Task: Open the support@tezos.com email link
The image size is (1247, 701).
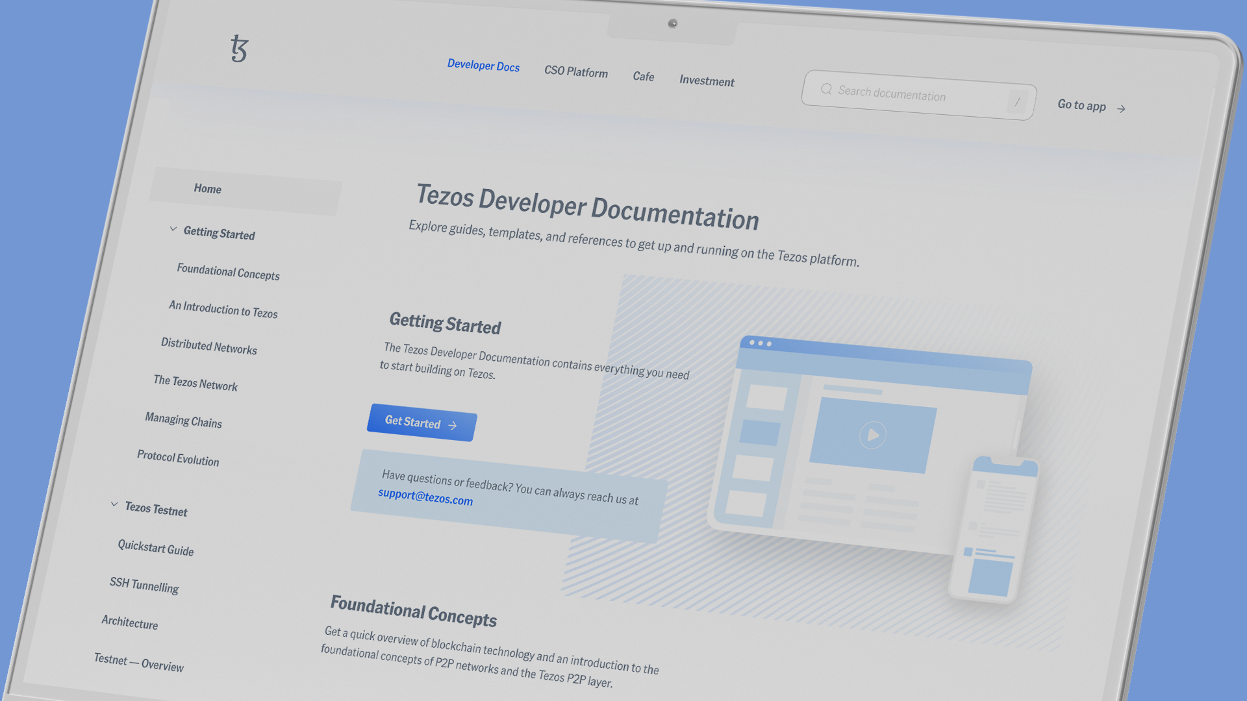Action: (425, 497)
